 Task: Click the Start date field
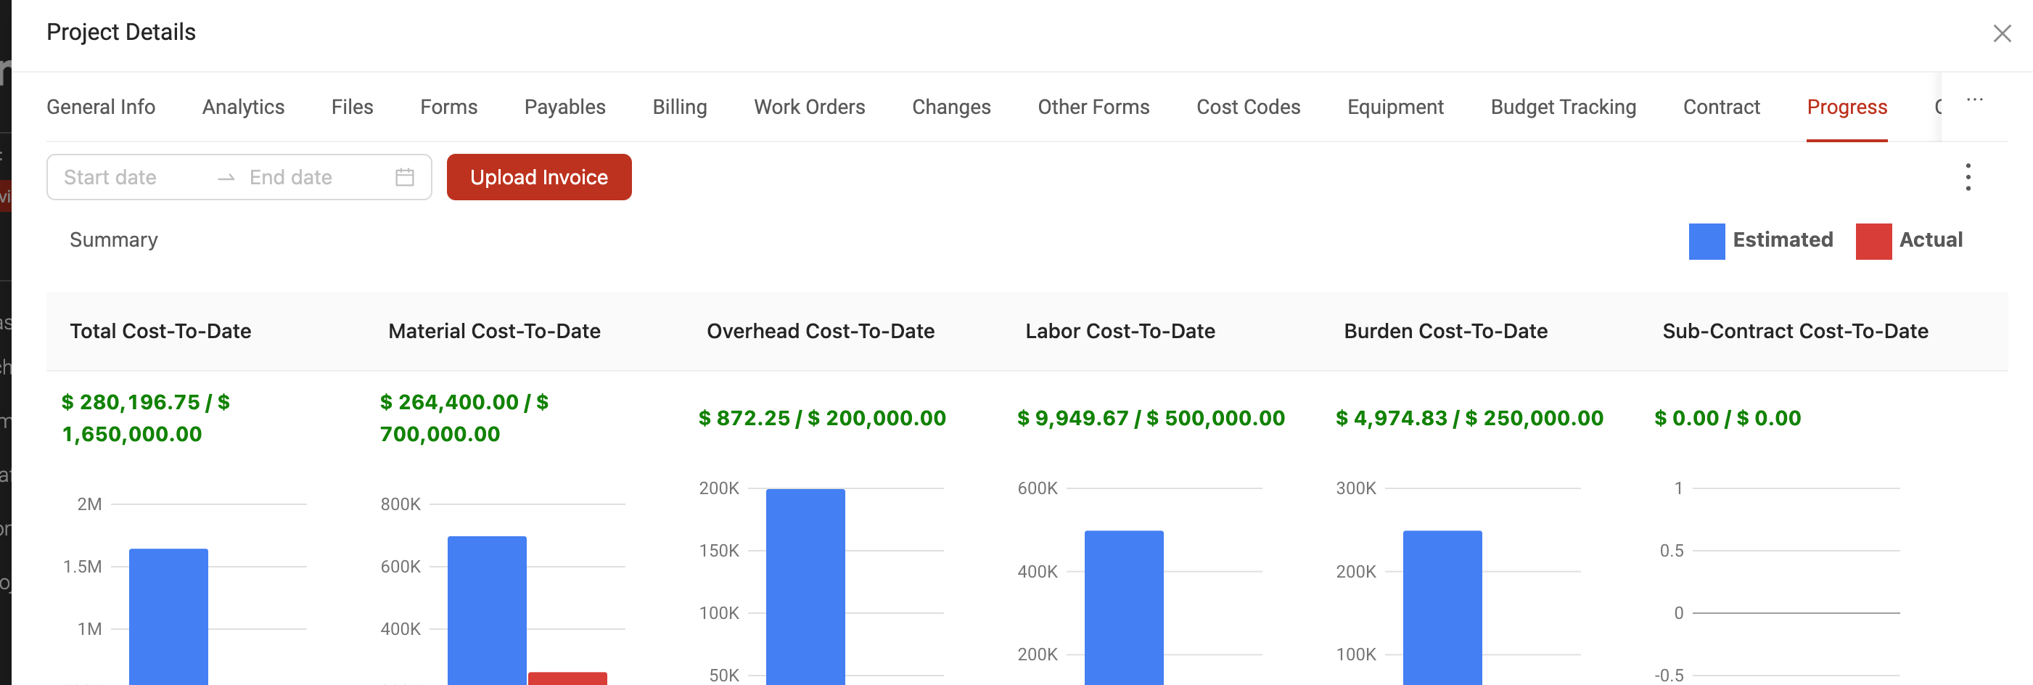110,177
